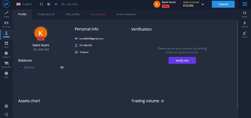The height and width of the screenshot is (118, 251).
Task: Open the Apps section in sidebar
Action: [x=6, y=44]
